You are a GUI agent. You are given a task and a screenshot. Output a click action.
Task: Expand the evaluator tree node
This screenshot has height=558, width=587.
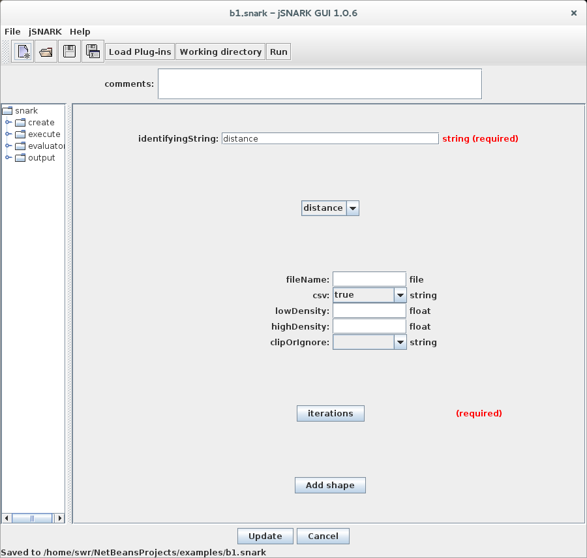click(x=8, y=146)
